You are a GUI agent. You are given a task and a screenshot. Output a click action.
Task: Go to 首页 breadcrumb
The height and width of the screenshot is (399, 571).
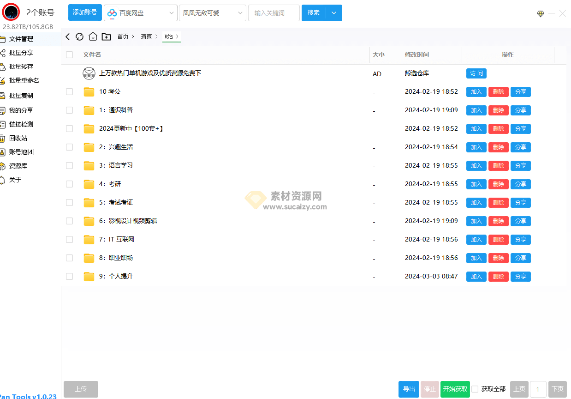click(123, 36)
